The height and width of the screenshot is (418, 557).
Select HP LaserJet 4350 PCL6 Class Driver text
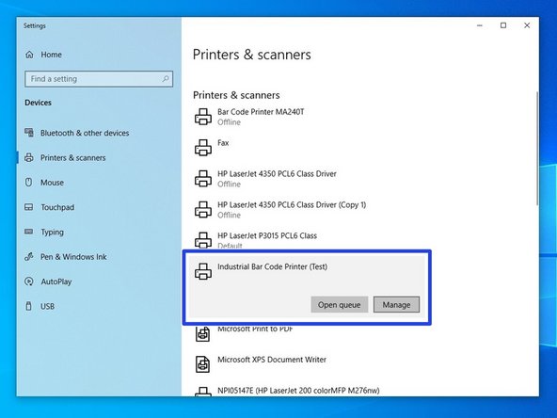coord(277,174)
